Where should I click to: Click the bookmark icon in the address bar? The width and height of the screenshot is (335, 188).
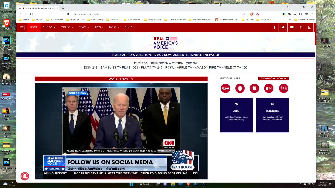coord(68,14)
